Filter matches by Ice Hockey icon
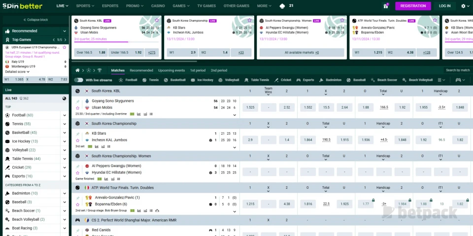Screen dimensions: 473x236 click(x=194, y=80)
